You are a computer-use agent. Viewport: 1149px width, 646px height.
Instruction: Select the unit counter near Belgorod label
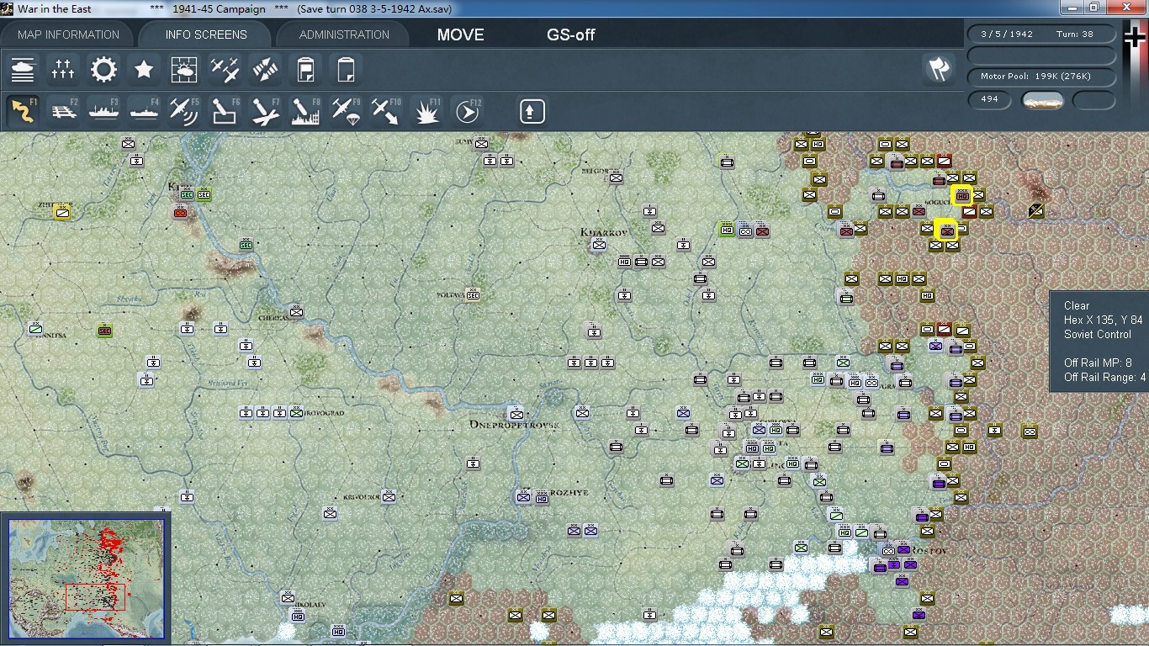pyautogui.click(x=616, y=177)
